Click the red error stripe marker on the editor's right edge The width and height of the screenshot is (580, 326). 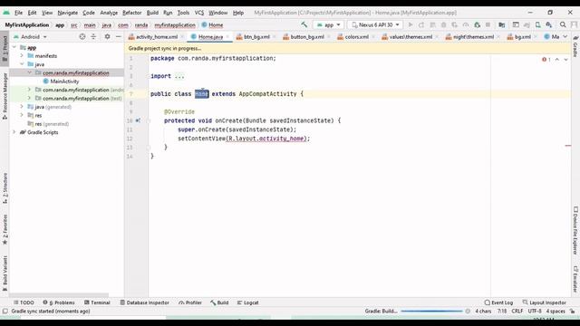point(568,146)
